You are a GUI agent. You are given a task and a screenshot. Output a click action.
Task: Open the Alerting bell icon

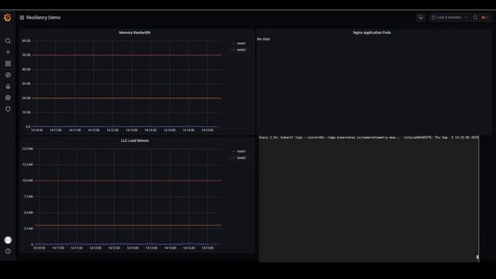(8, 86)
